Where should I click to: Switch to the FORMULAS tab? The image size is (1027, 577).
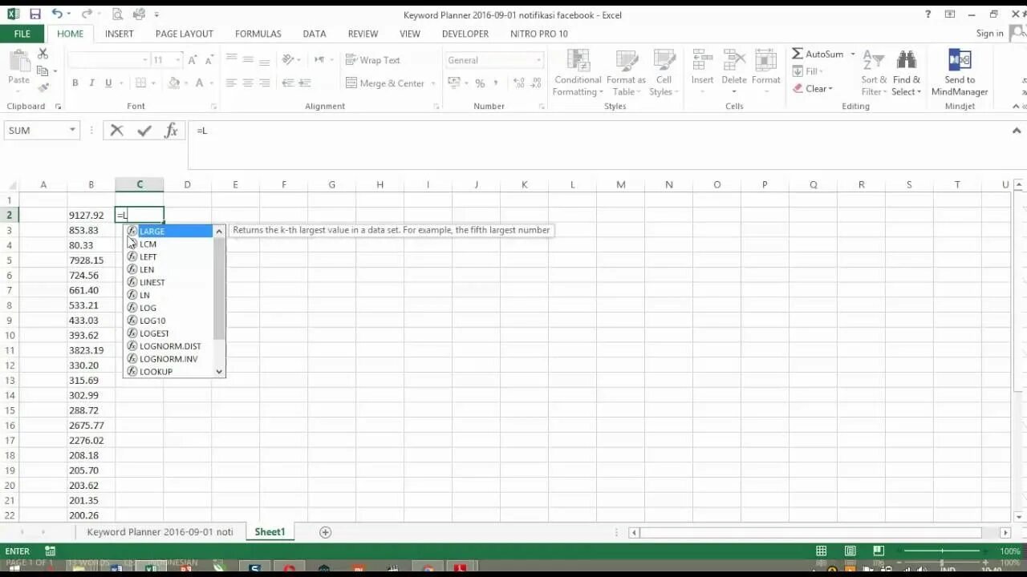258,34
